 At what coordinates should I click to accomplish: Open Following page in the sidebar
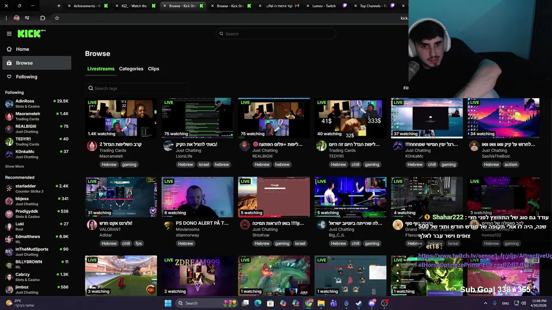[x=37, y=77]
